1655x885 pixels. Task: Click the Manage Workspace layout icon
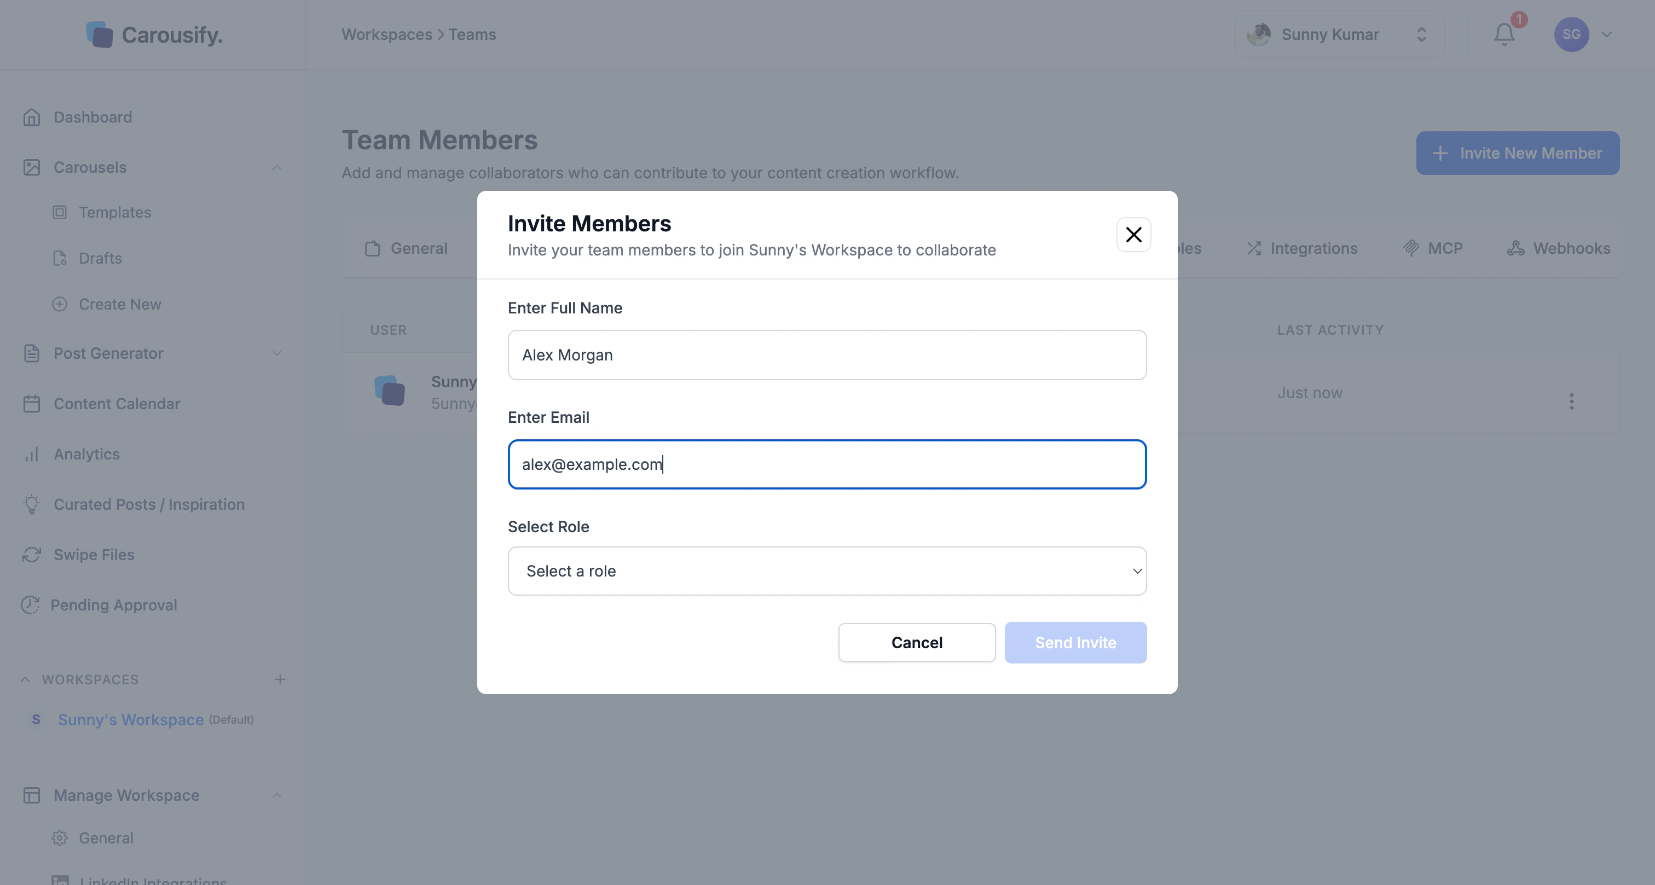pos(32,795)
